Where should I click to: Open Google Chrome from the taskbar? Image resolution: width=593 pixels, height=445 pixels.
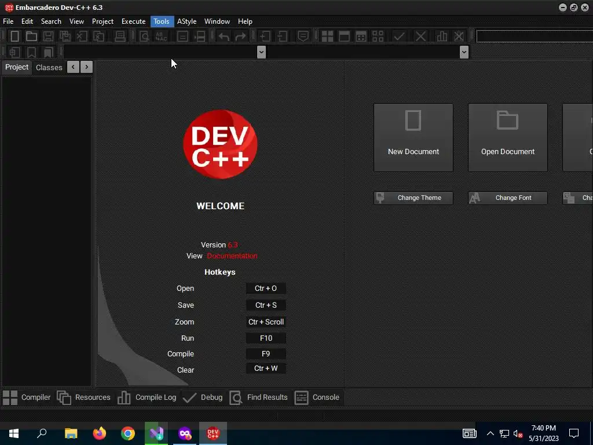128,433
